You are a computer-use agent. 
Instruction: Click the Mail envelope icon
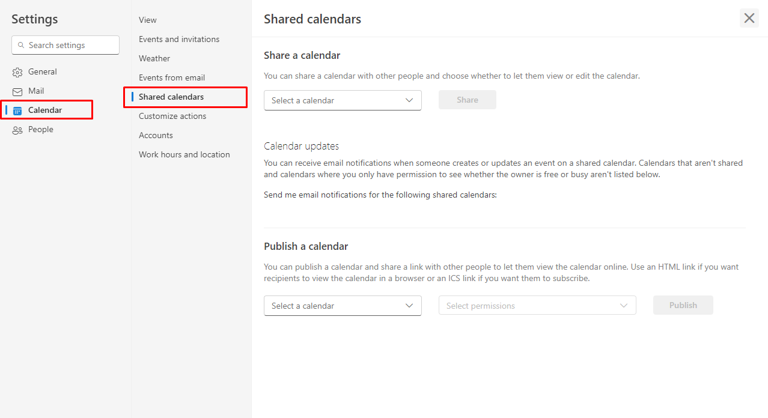(x=17, y=91)
